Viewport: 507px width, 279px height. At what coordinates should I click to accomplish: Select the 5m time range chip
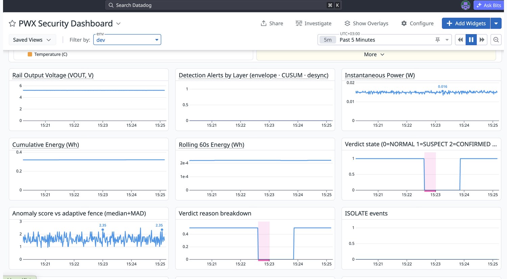click(328, 40)
